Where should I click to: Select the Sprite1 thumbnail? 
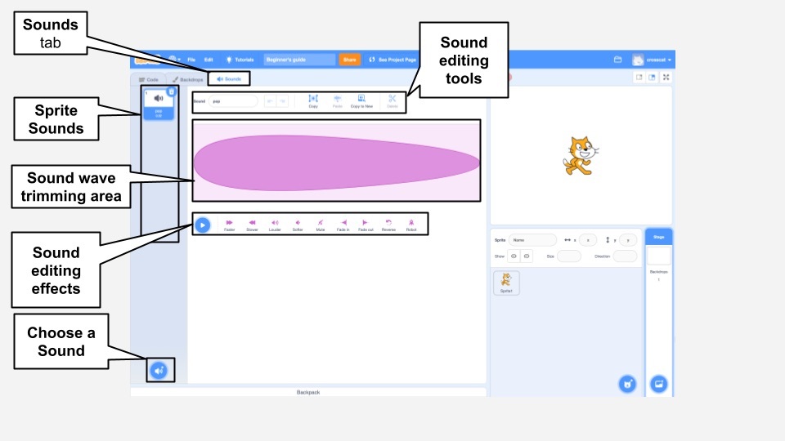click(506, 283)
